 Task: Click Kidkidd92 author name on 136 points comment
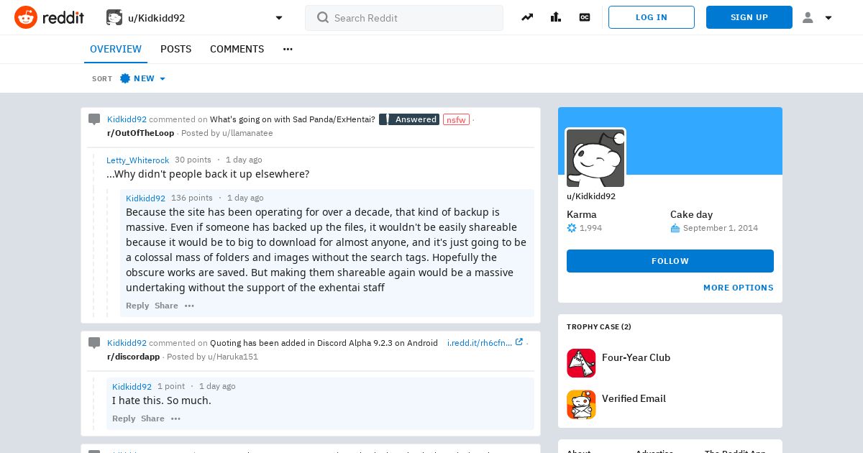tap(145, 198)
